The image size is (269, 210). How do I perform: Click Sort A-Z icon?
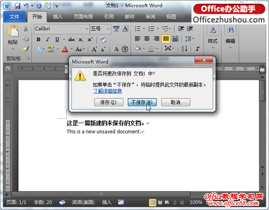pyautogui.click(x=184, y=49)
